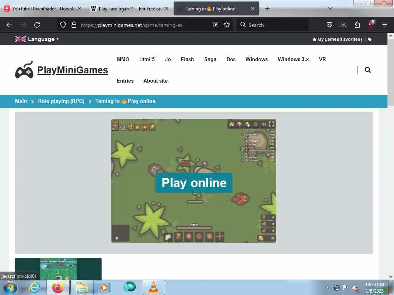Open VLC media player from taskbar
394x295 pixels.
coord(154,287)
